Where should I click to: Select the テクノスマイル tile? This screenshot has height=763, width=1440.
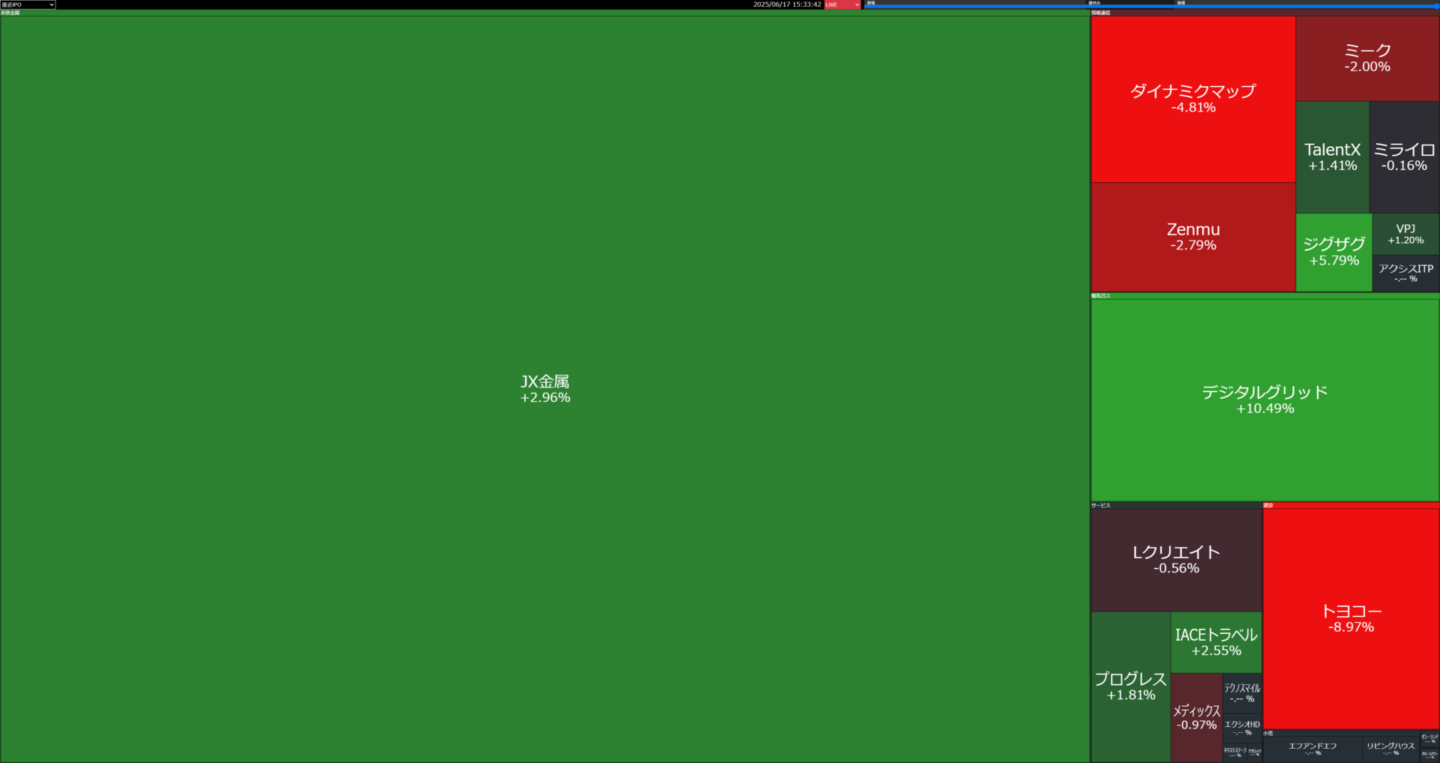1242,693
